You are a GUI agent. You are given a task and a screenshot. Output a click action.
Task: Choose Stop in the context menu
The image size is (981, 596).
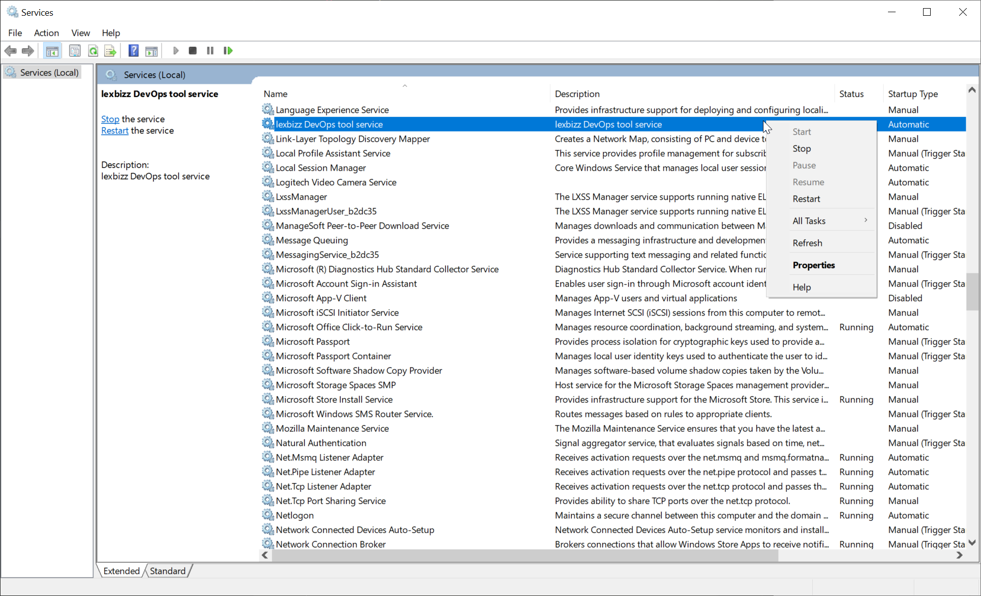point(802,148)
